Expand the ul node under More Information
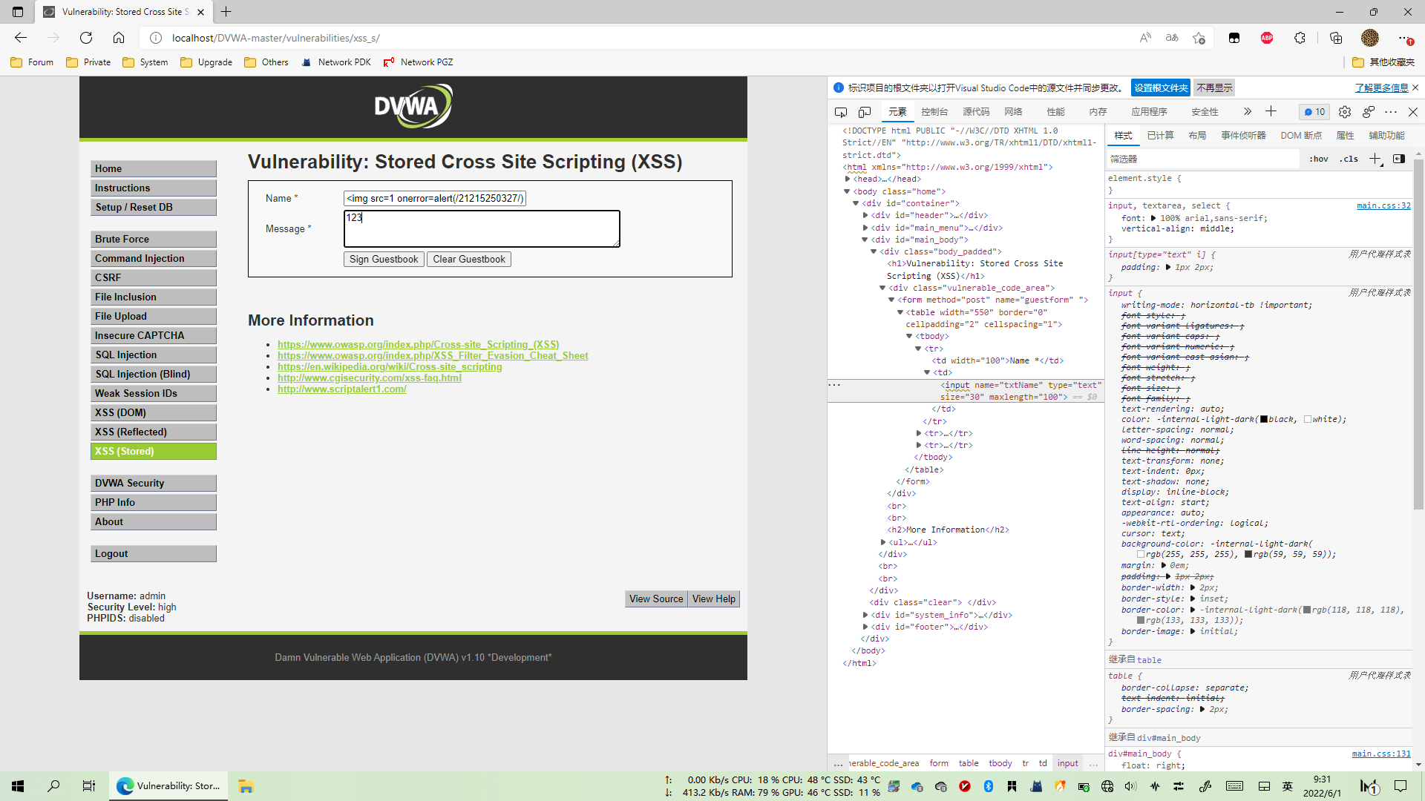The width and height of the screenshot is (1425, 801). (x=883, y=542)
